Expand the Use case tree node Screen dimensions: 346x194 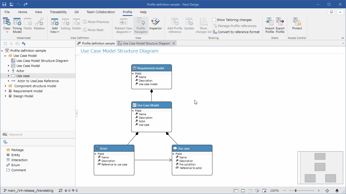click(x=8, y=76)
